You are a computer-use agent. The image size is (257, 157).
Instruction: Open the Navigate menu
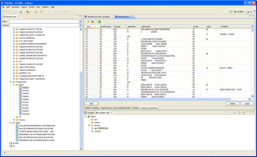(15, 7)
